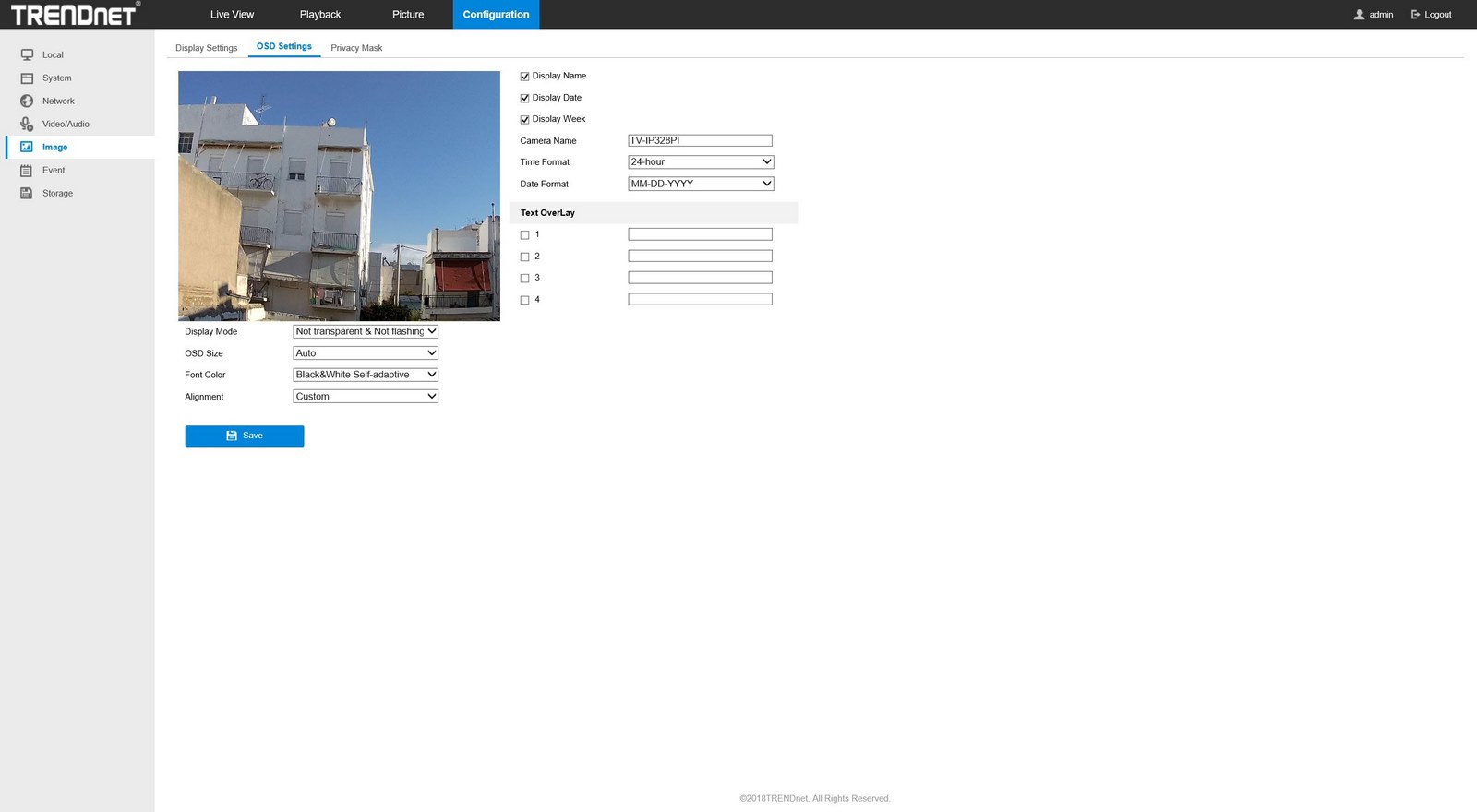Click the Camera Name input field
This screenshot has height=812, width=1477.
(x=700, y=140)
